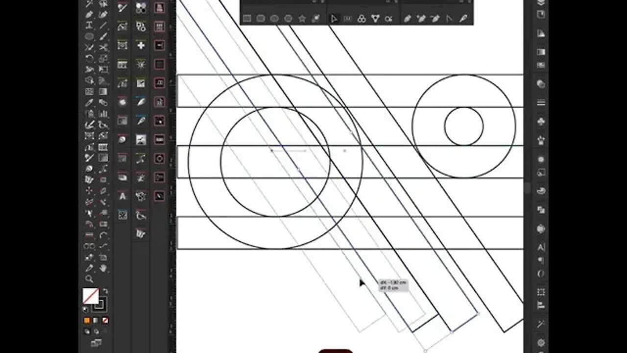This screenshot has width=627, height=353.
Task: Open the Character panel A icon
Action: 541,247
